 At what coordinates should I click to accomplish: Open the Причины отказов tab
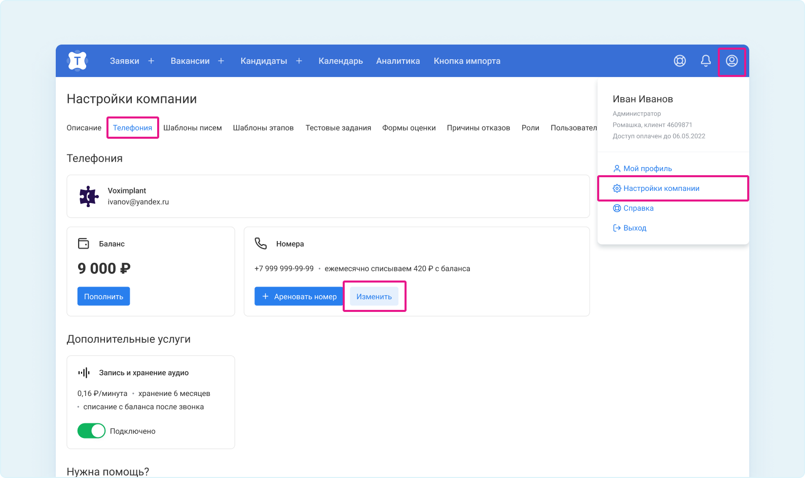(479, 128)
